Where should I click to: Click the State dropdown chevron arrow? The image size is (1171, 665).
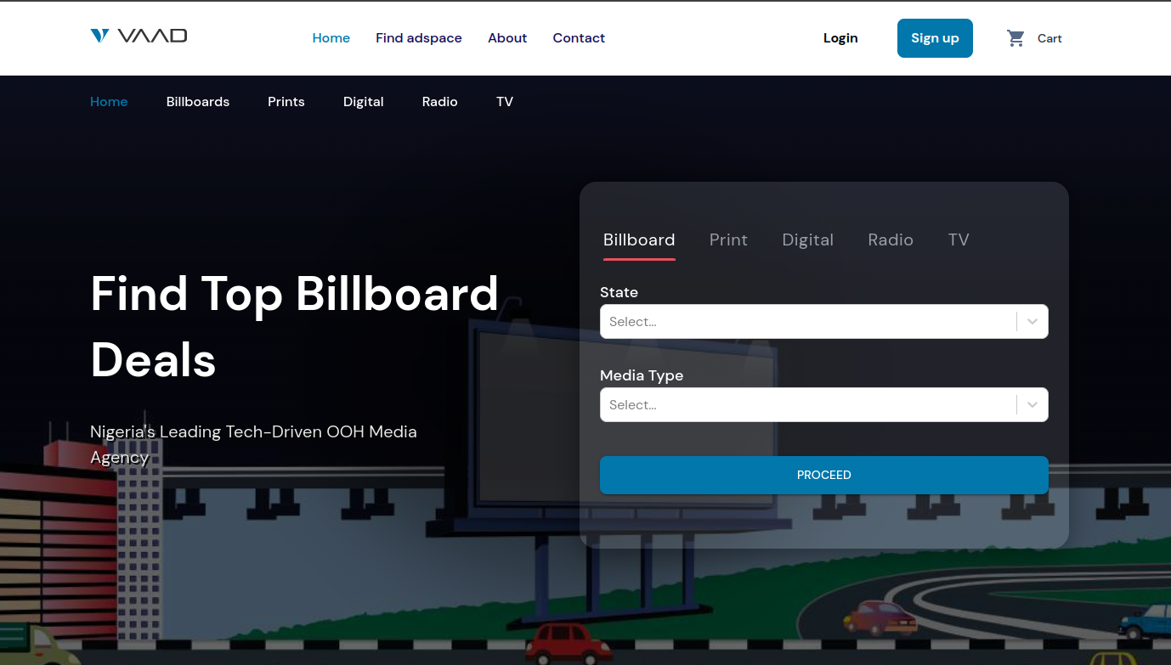pyautogui.click(x=1032, y=321)
